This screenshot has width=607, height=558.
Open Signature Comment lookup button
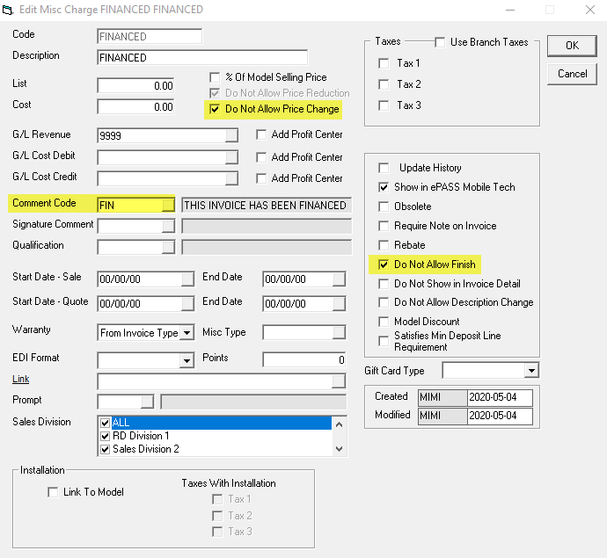(x=168, y=226)
